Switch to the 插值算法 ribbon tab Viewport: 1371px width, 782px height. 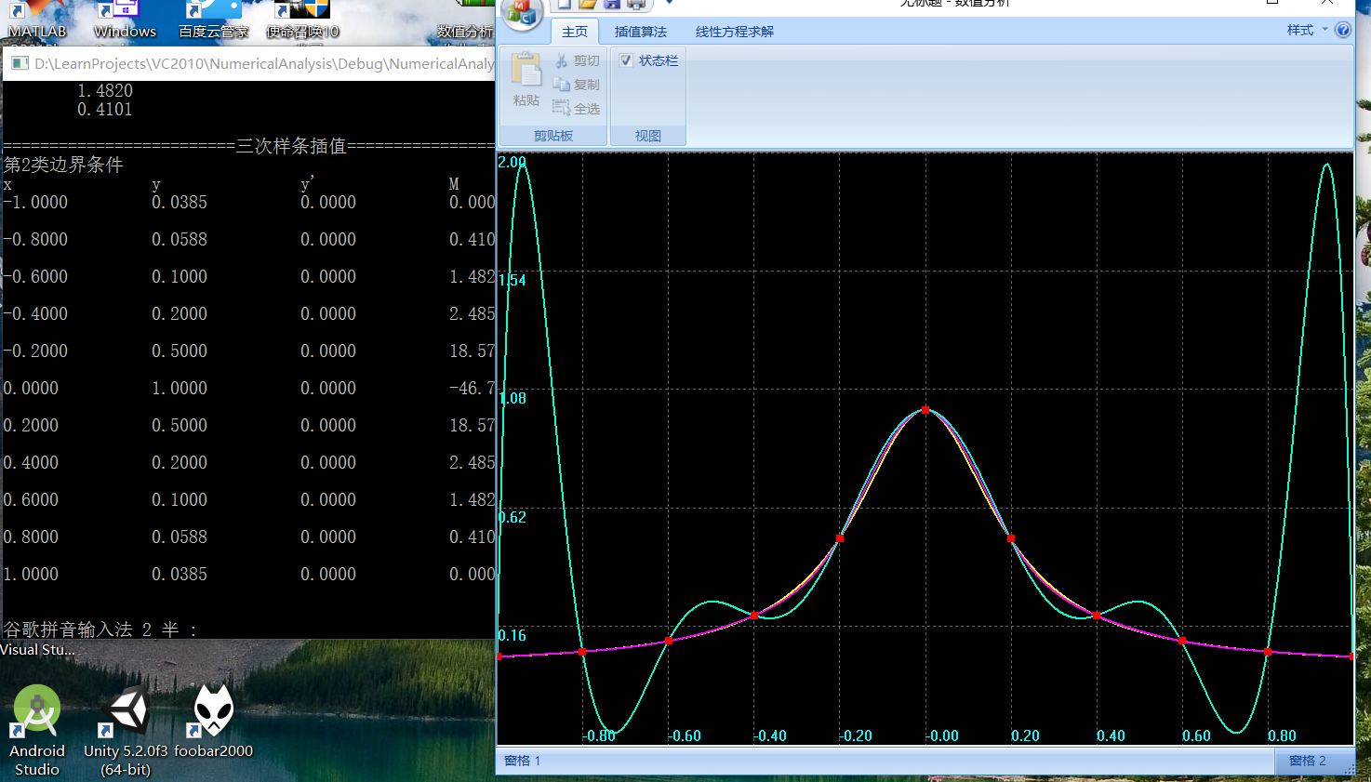coord(640,32)
